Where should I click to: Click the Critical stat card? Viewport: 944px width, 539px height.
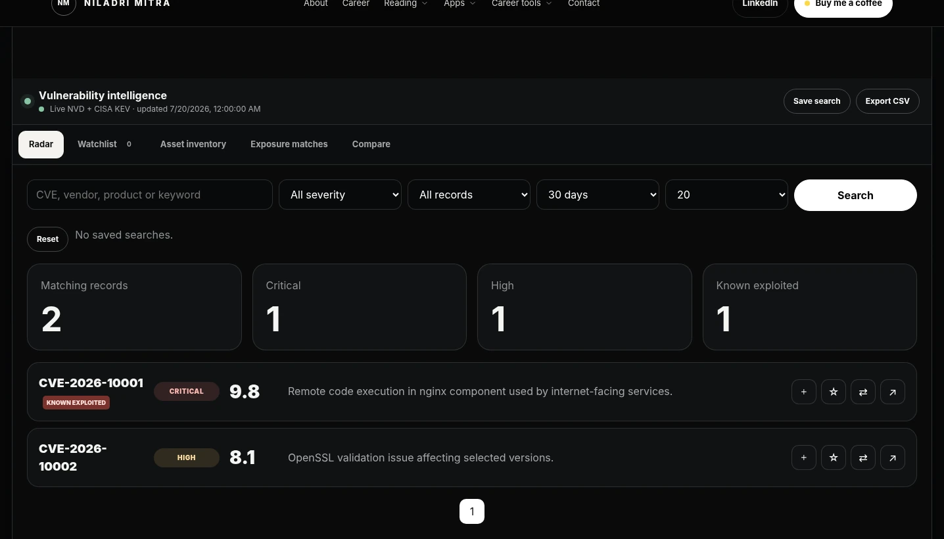(x=360, y=307)
